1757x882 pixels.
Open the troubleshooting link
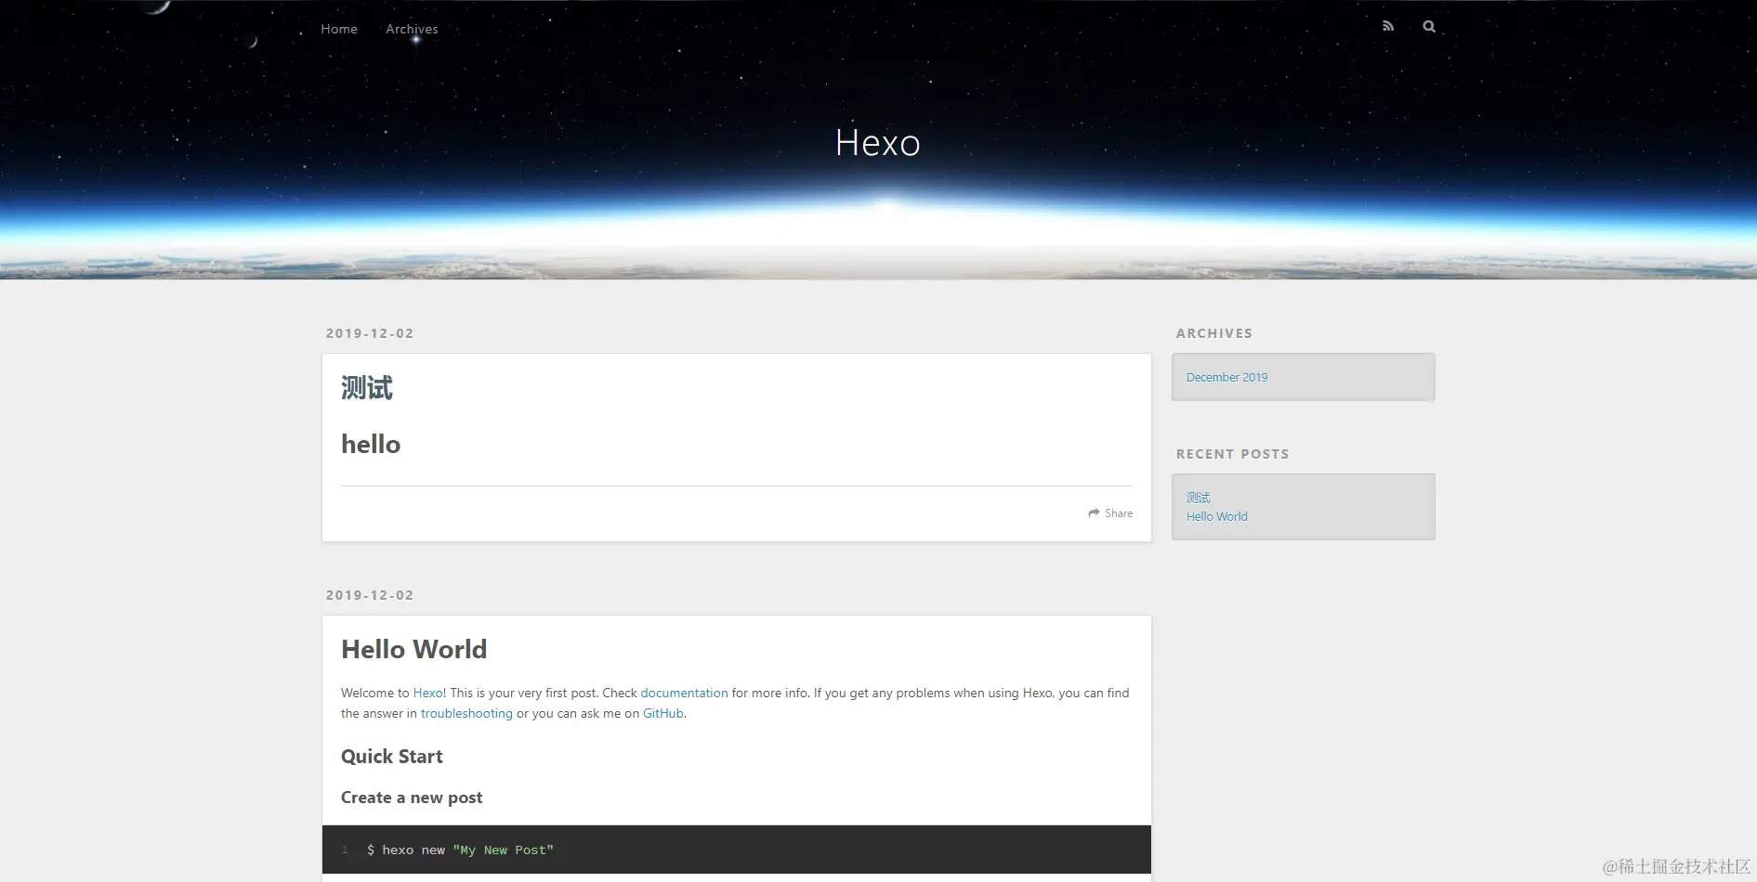(466, 713)
